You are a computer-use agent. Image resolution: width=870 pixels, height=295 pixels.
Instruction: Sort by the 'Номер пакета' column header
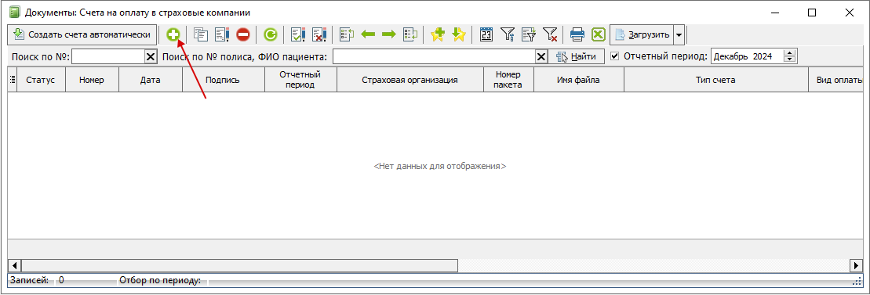point(509,80)
